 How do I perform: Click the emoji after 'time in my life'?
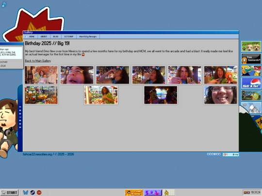pos(83,54)
